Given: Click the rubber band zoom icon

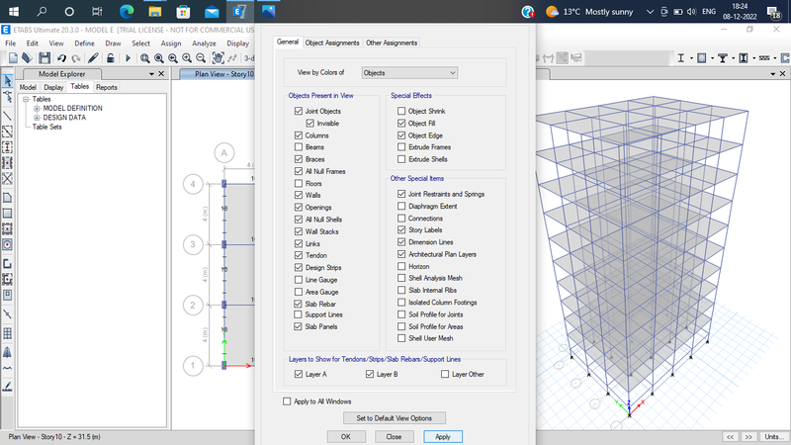Looking at the screenshot, I should click(145, 58).
